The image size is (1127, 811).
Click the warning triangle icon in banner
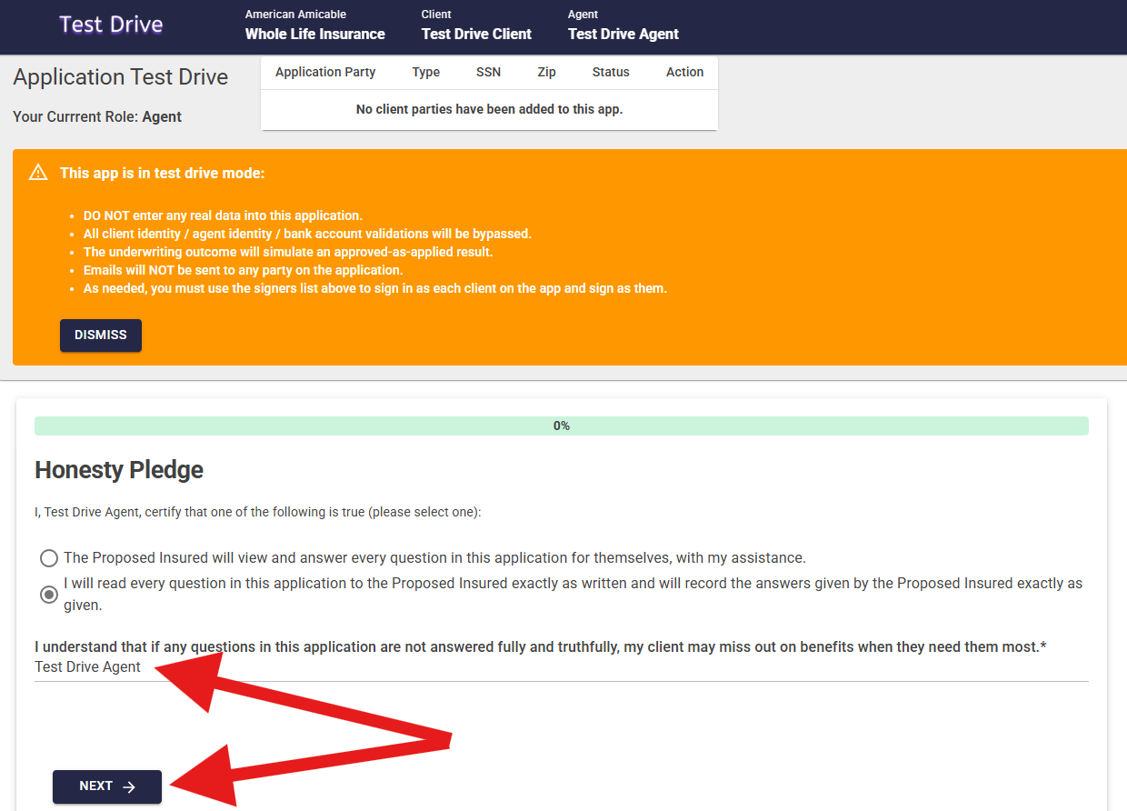coord(38,173)
